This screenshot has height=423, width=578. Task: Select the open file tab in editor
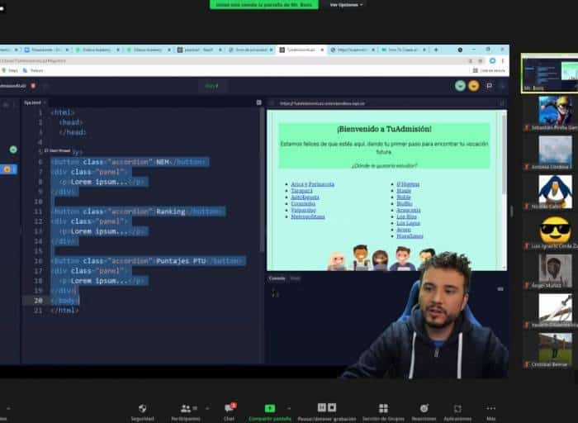click(35, 102)
